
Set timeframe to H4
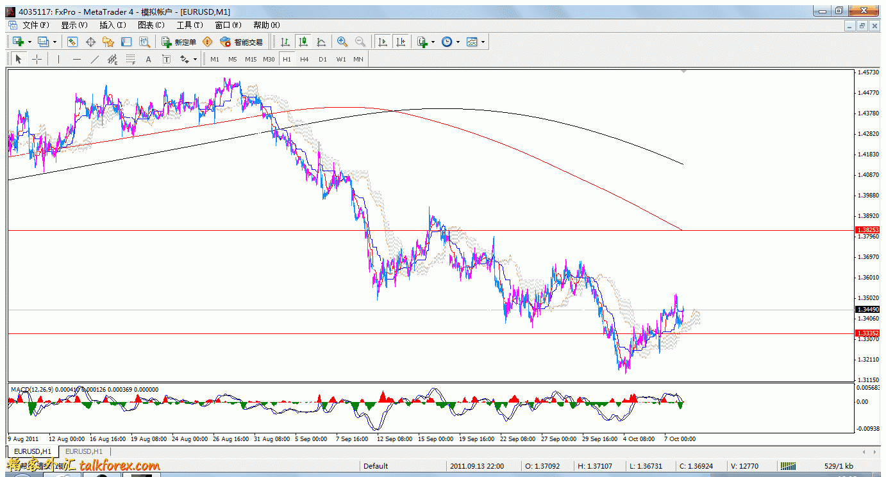point(305,59)
